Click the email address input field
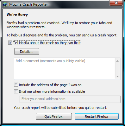 tap(70, 99)
